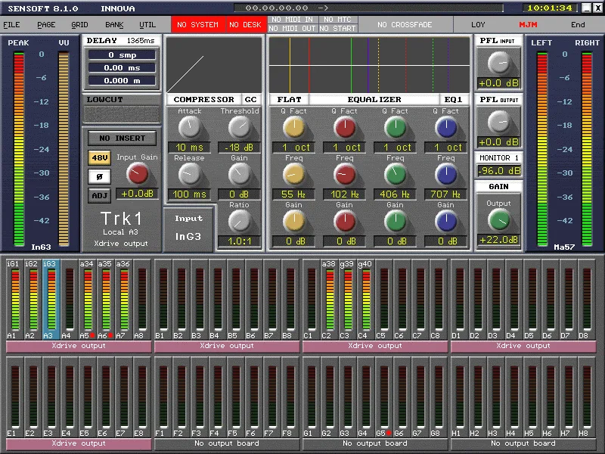Image resolution: width=605 pixels, height=454 pixels.
Task: Click bank A Xdrive output bar
Action: (79, 346)
